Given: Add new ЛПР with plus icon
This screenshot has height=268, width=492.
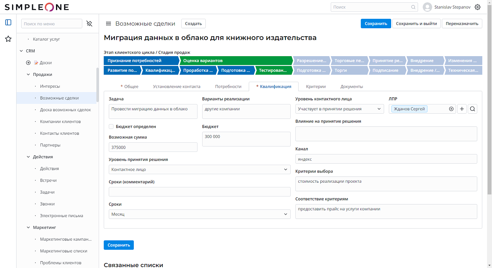Looking at the screenshot, I should tap(462, 109).
